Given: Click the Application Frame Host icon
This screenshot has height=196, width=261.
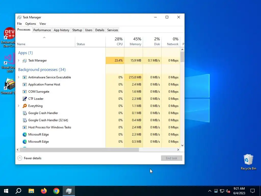Looking at the screenshot, I should pos(25,84).
